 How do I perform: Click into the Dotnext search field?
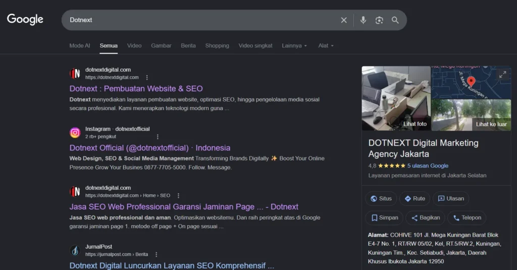tap(201, 20)
